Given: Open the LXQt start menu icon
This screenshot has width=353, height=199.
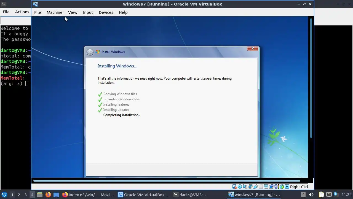Looking at the screenshot, I should (4, 195).
